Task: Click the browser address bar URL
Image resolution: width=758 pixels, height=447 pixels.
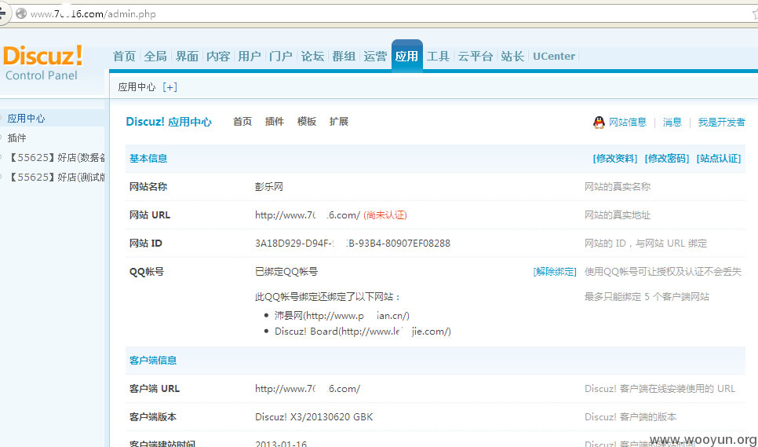Action: (93, 14)
